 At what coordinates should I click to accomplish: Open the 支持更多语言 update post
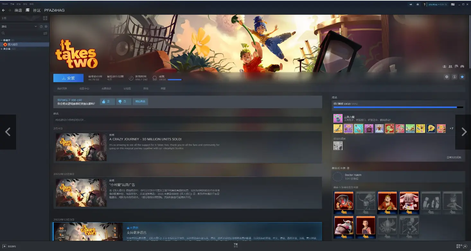pyautogui.click(x=137, y=232)
